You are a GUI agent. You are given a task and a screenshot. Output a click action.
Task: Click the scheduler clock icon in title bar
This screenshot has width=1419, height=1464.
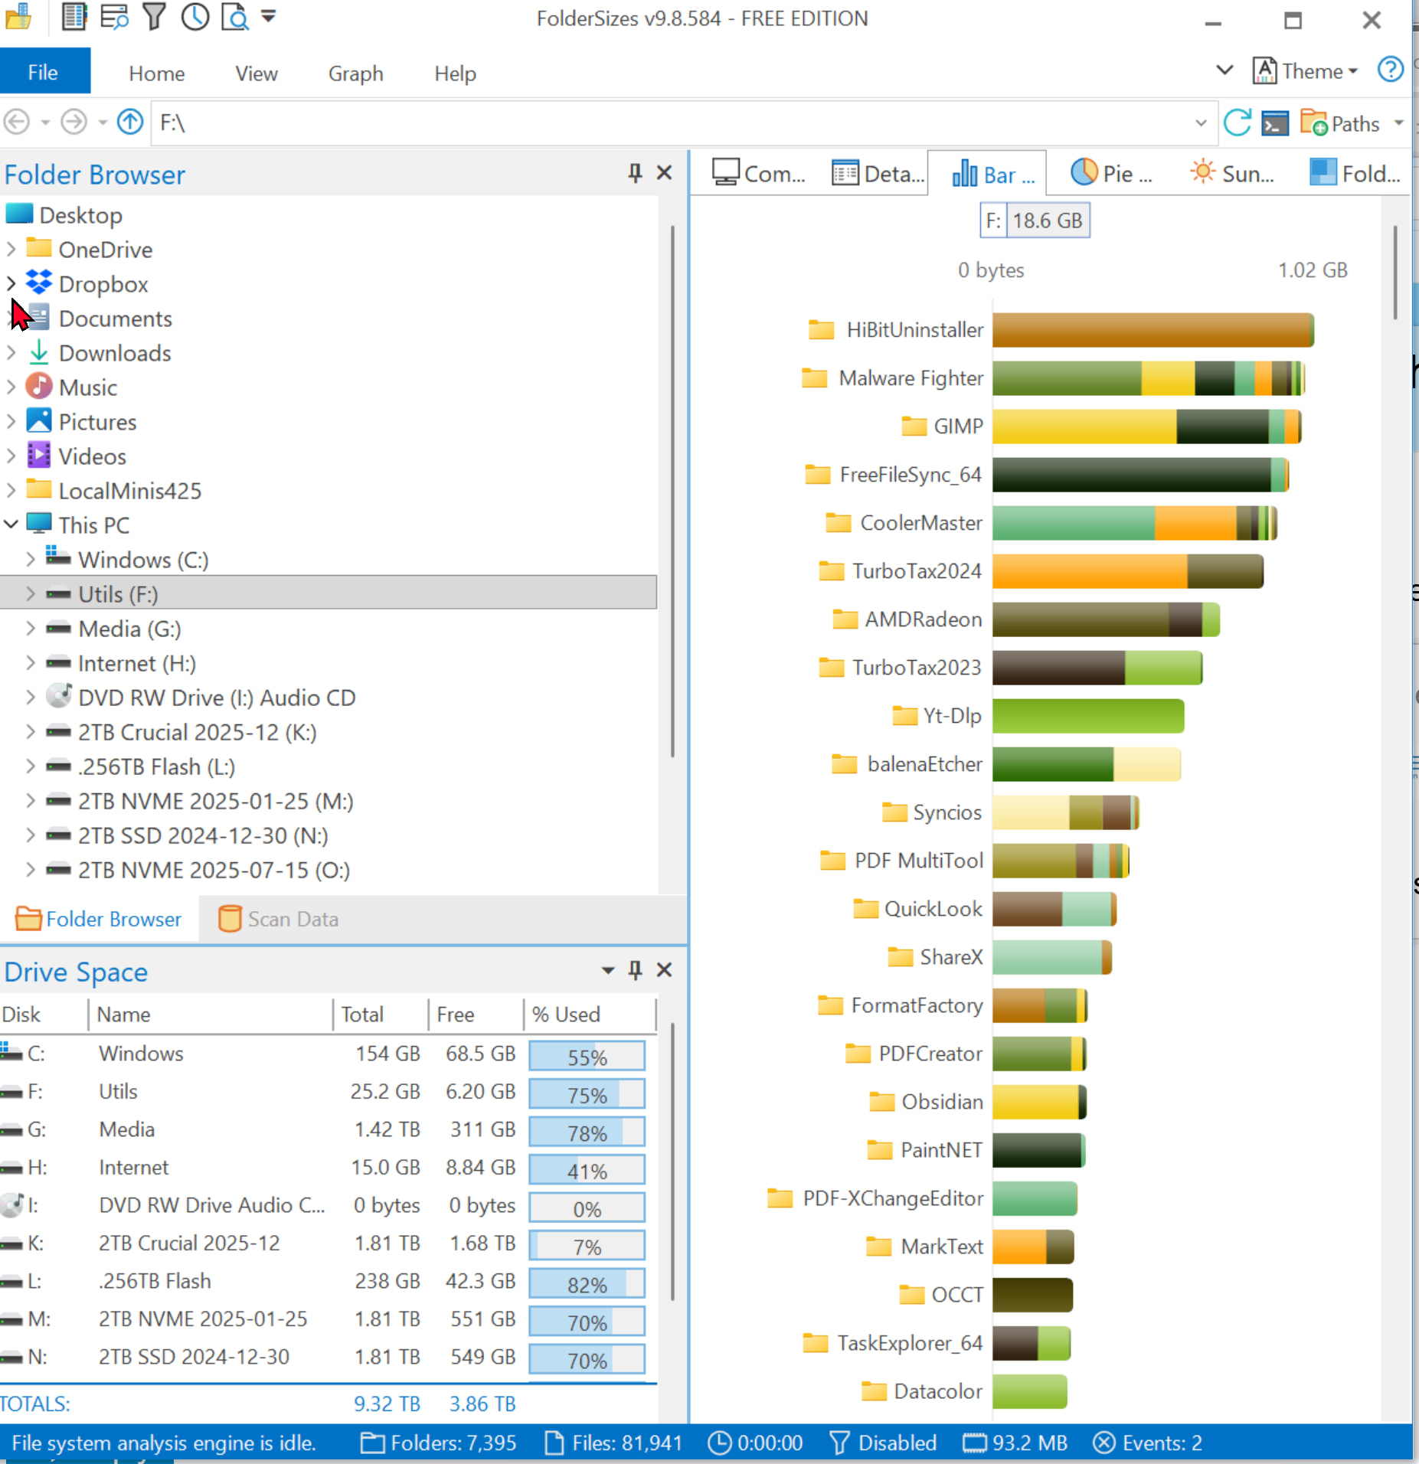click(x=195, y=17)
